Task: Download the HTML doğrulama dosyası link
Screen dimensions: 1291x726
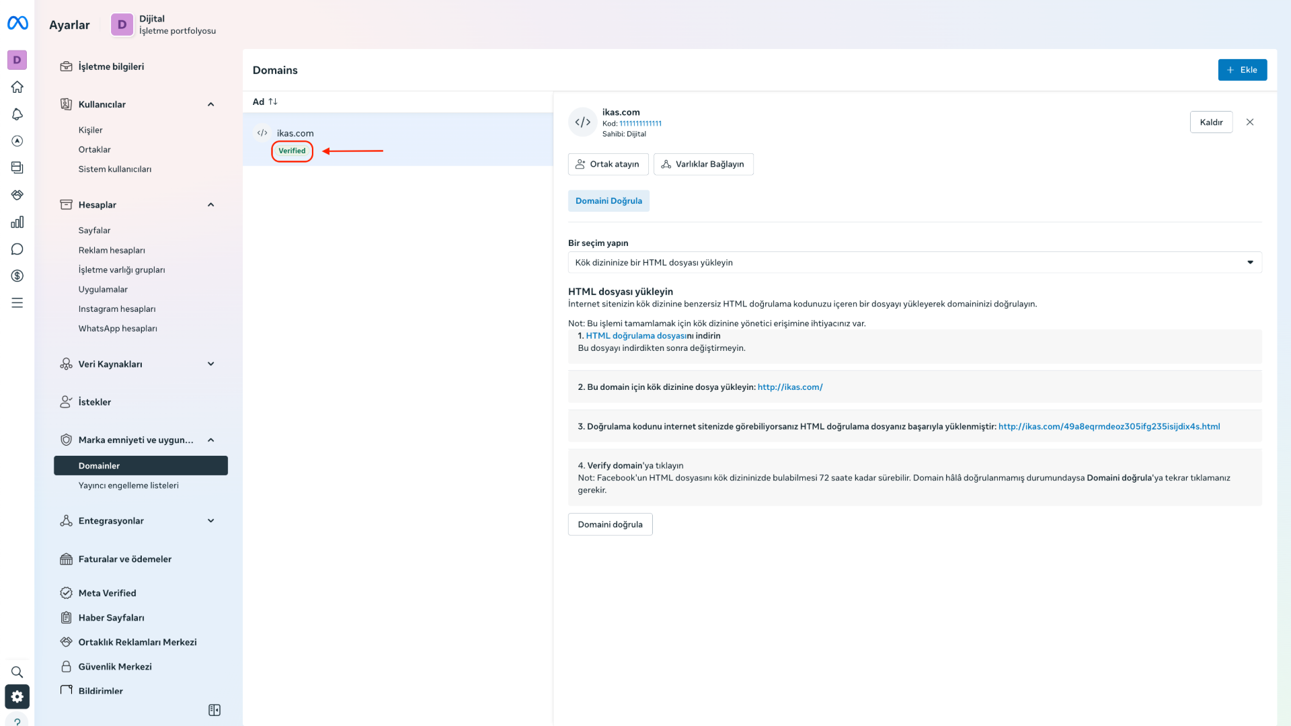Action: click(x=635, y=335)
